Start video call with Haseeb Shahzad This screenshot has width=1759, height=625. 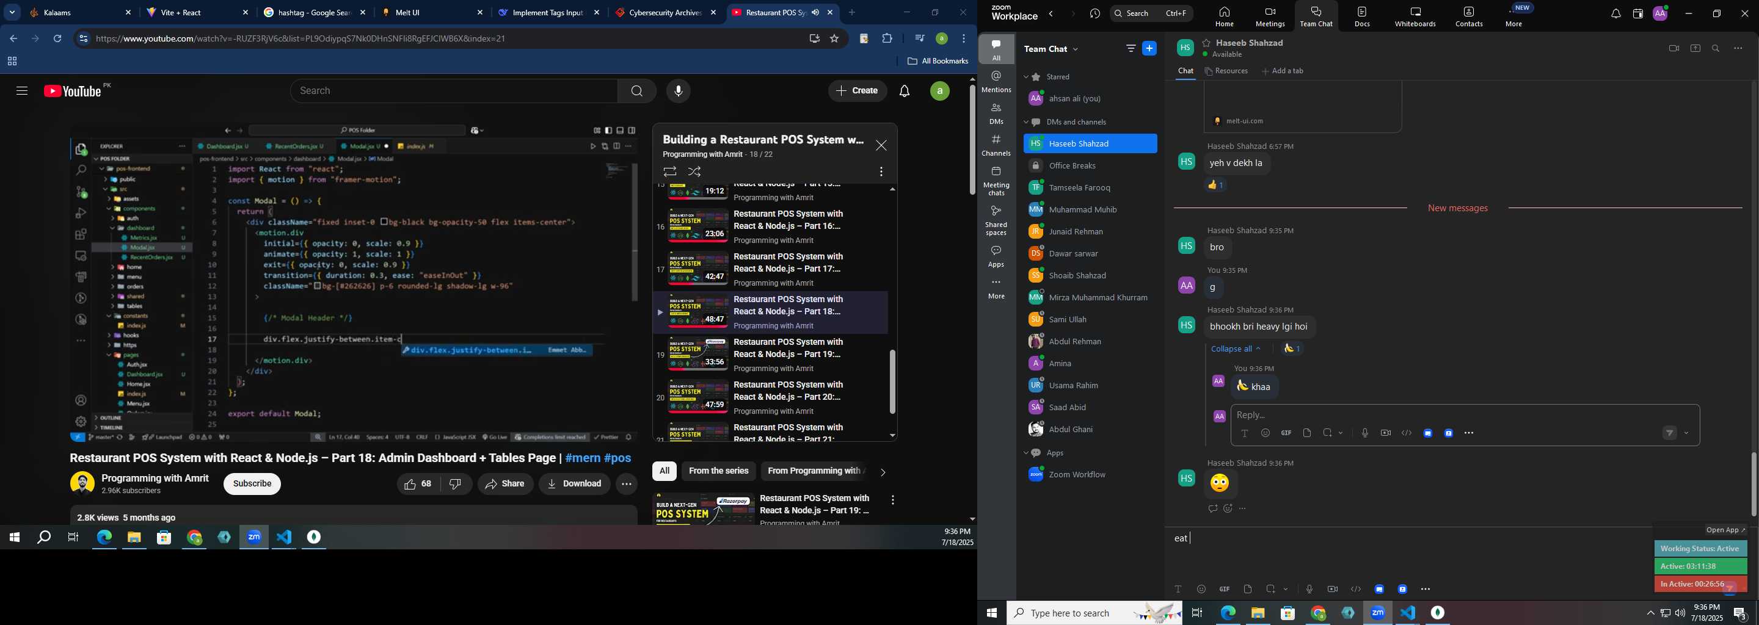coord(1673,48)
